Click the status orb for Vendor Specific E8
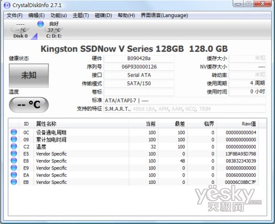 click(x=14, y=161)
